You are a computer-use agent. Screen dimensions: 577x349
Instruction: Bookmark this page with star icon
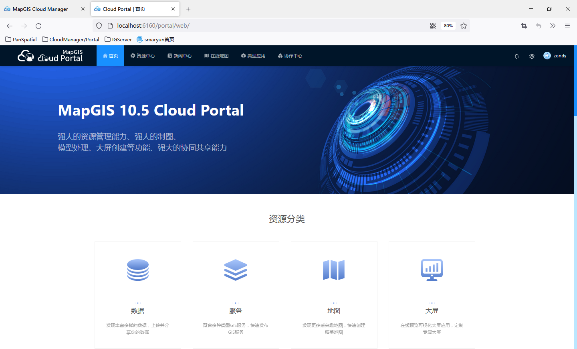click(x=464, y=26)
